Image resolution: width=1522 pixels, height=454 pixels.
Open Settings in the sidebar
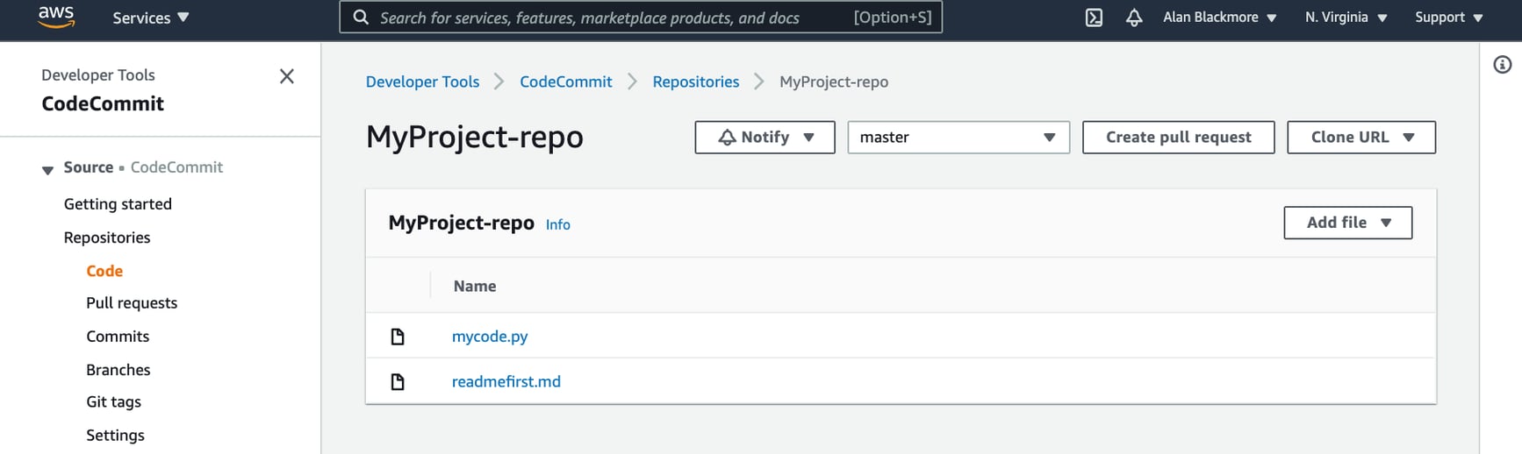115,436
